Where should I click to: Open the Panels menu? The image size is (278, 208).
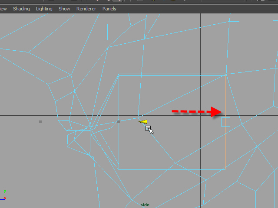(x=109, y=9)
